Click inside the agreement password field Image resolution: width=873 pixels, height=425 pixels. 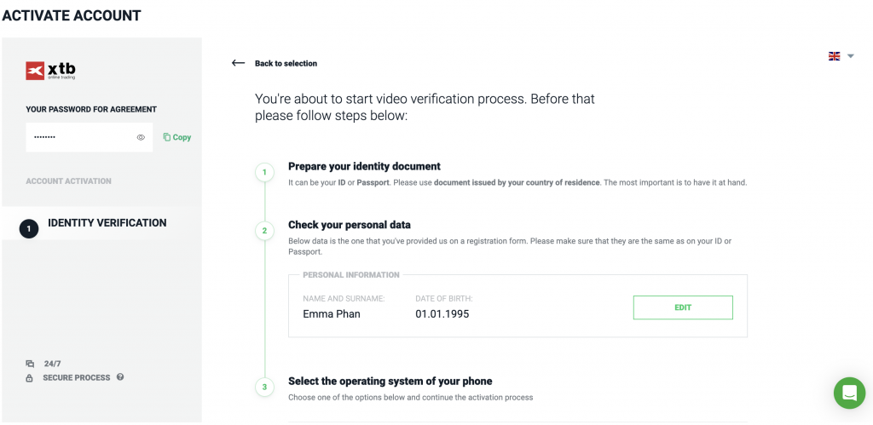point(89,137)
